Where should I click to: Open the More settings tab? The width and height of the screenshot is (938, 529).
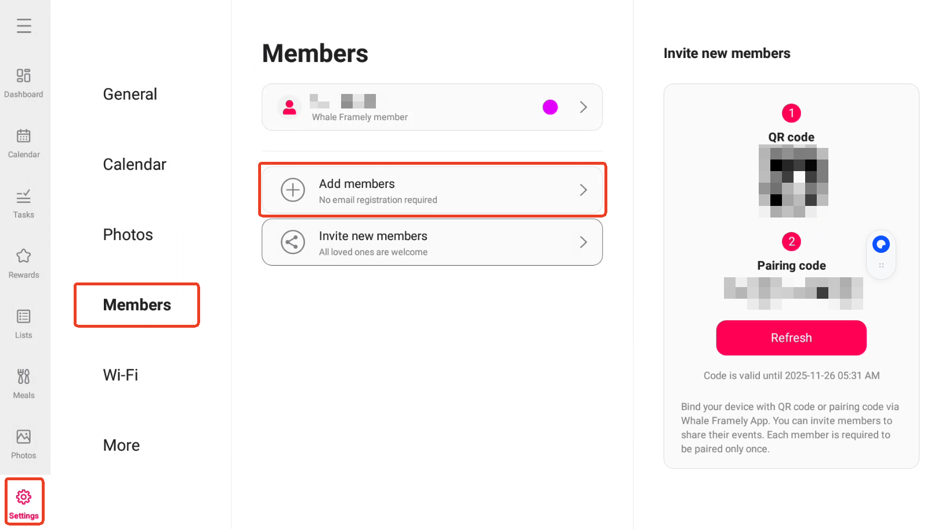121,445
